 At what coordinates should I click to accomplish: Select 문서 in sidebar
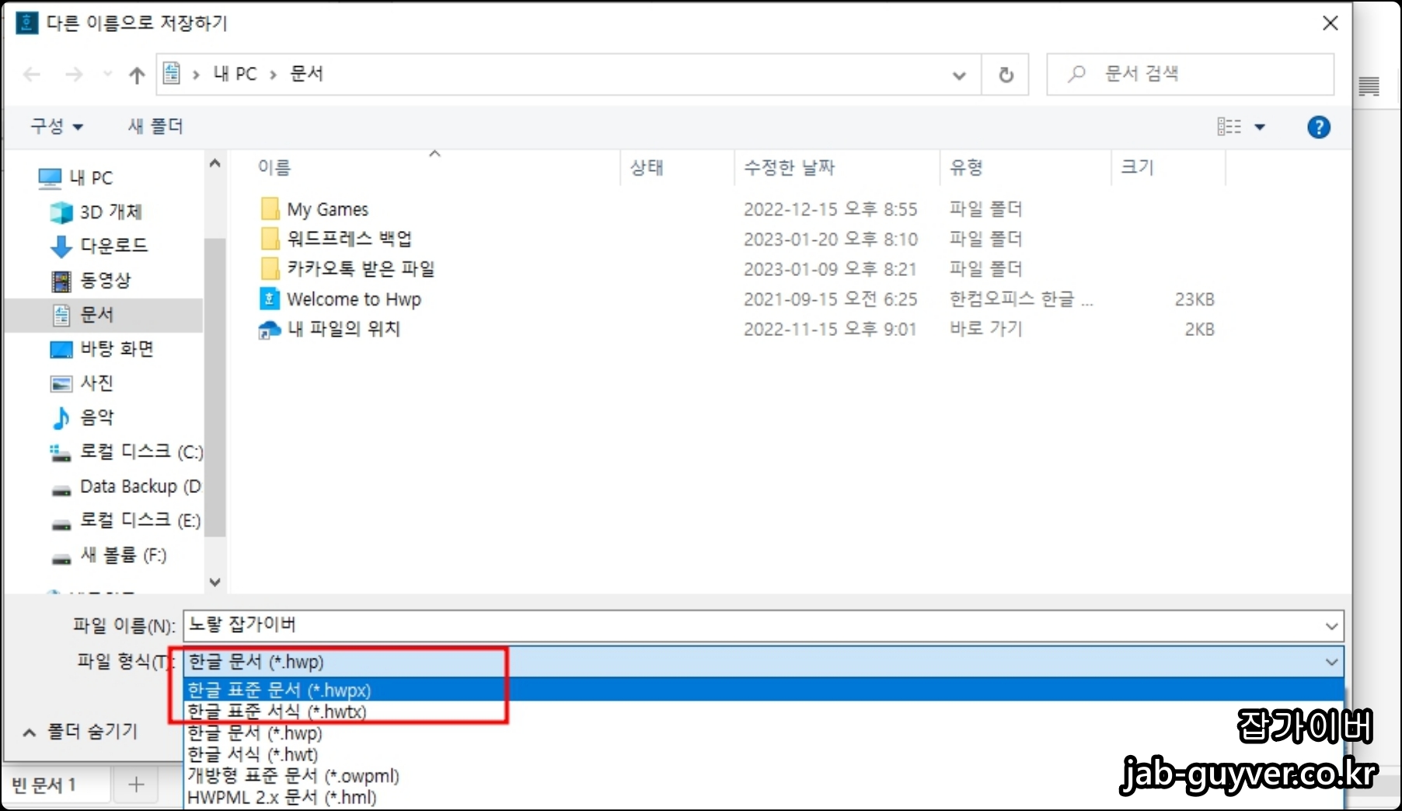[103, 315]
